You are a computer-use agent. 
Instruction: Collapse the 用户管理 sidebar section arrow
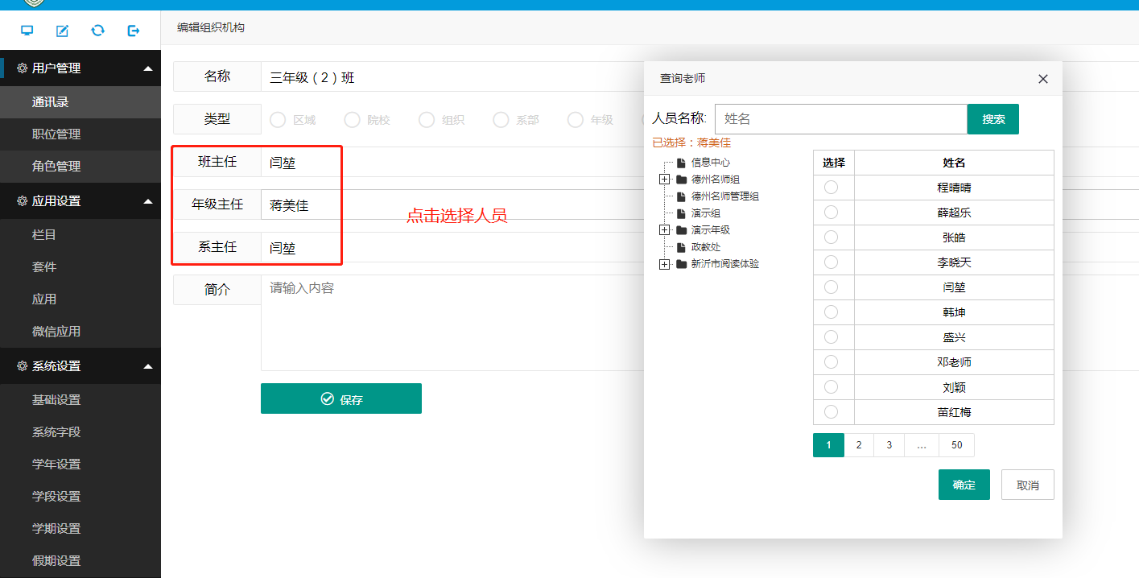pos(147,68)
